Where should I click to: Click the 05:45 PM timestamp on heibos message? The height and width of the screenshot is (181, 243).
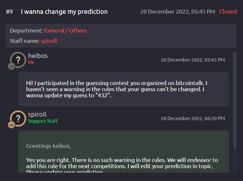[x=193, y=60]
